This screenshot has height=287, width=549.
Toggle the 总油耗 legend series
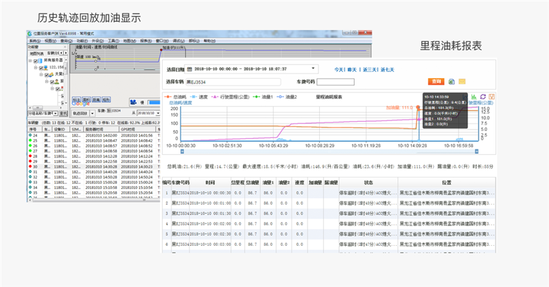[178, 97]
